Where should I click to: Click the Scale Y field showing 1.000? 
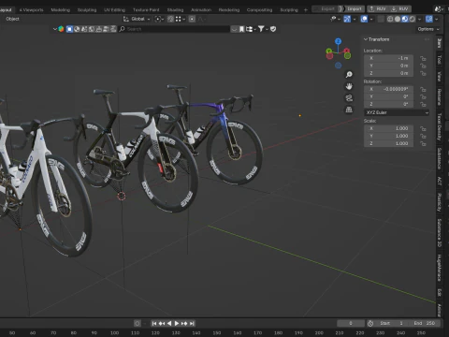click(388, 136)
